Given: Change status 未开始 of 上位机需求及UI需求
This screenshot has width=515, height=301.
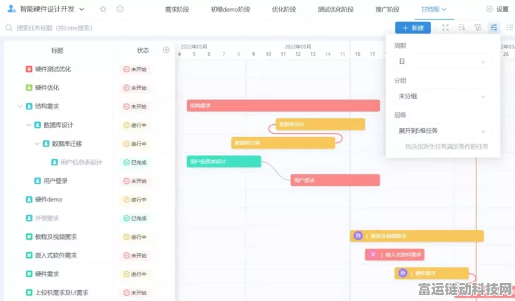Looking at the screenshot, I should pyautogui.click(x=135, y=293).
